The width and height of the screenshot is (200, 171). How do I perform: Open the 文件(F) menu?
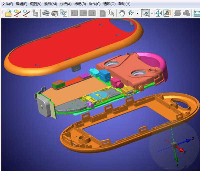click(8, 4)
